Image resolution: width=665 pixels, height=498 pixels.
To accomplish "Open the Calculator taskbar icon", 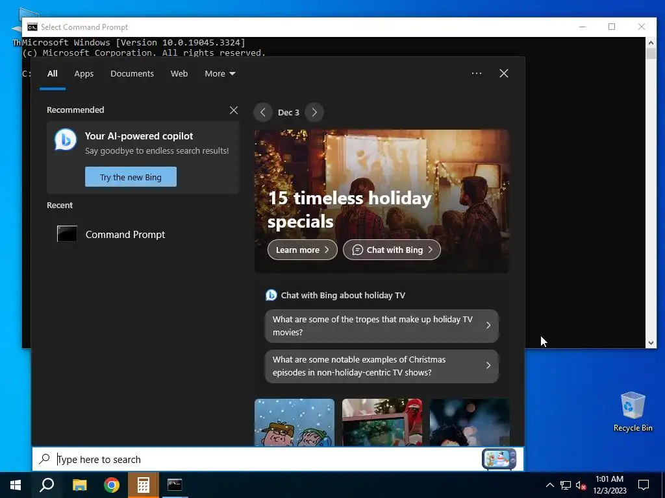I will pyautogui.click(x=143, y=485).
